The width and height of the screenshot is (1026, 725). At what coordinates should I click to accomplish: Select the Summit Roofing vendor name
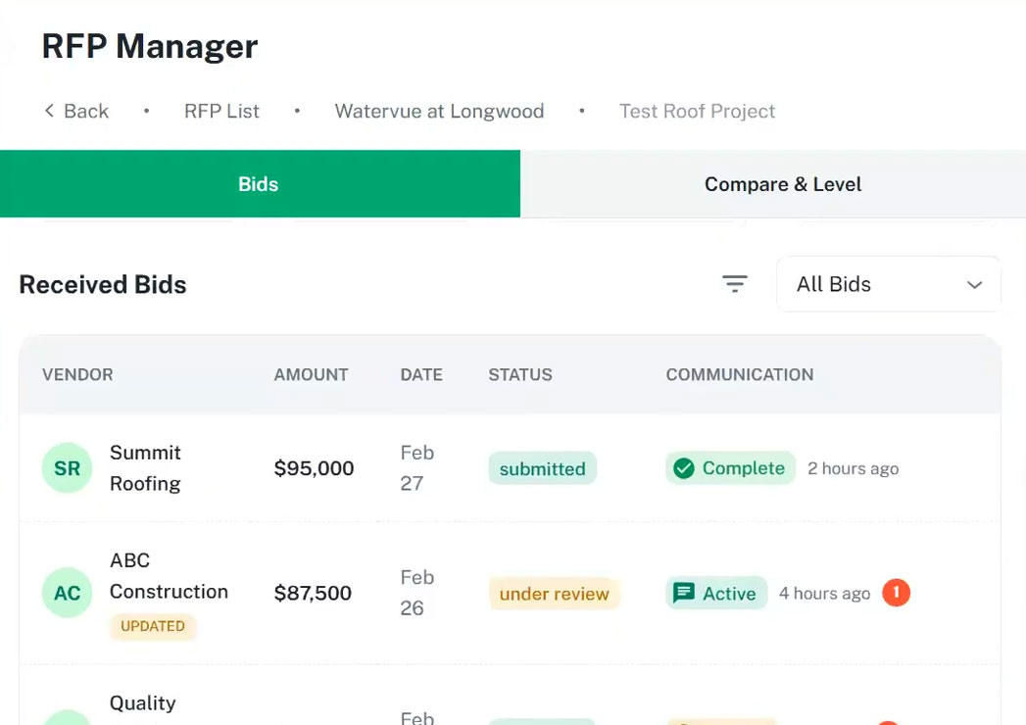pyautogui.click(x=145, y=468)
